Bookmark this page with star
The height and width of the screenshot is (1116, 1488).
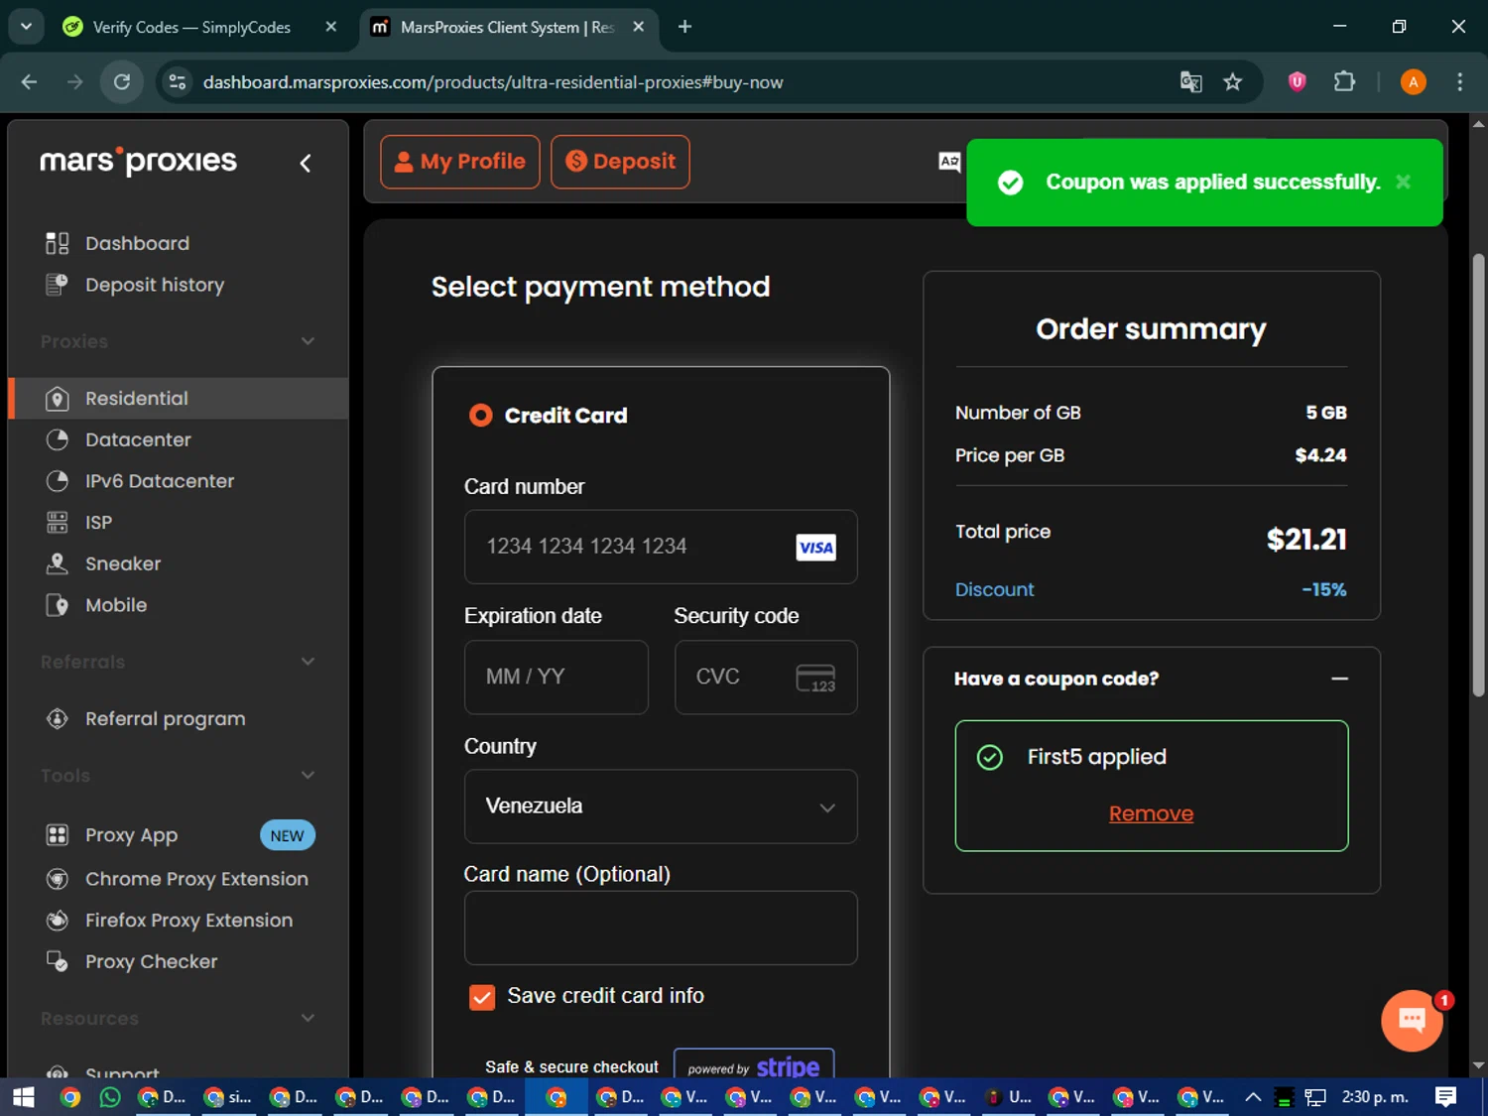1232,82
